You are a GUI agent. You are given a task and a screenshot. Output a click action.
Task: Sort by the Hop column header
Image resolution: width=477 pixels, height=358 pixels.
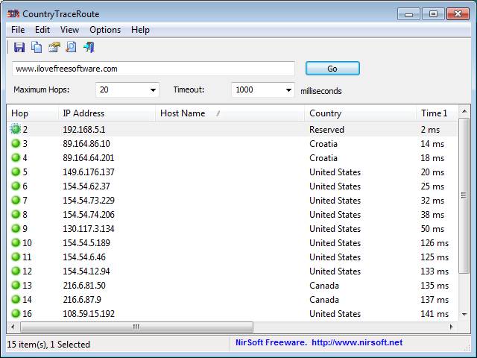click(x=32, y=113)
